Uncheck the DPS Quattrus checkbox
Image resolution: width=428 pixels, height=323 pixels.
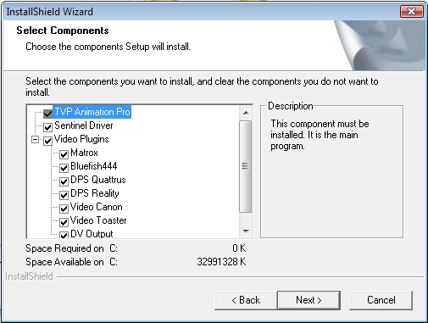(x=64, y=181)
